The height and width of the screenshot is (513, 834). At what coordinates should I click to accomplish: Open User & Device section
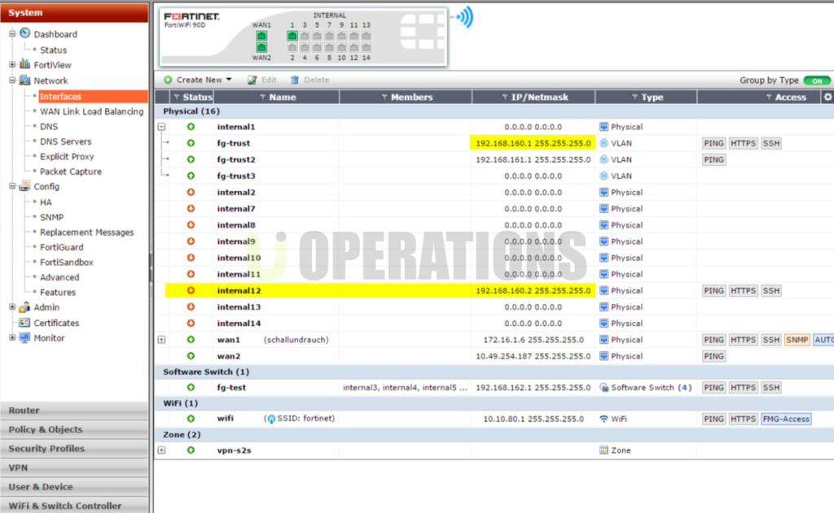click(74, 486)
